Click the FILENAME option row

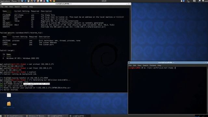click(x=29, y=15)
